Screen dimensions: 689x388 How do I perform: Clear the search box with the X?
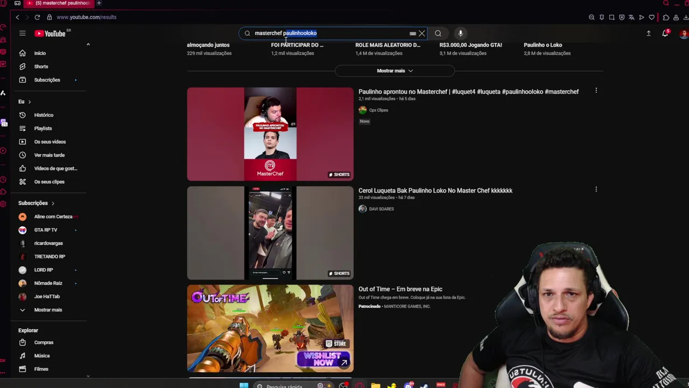(x=422, y=33)
